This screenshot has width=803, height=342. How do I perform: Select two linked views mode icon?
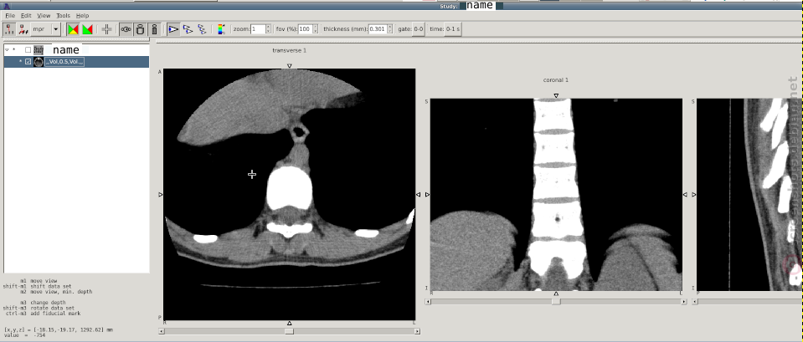(x=188, y=29)
